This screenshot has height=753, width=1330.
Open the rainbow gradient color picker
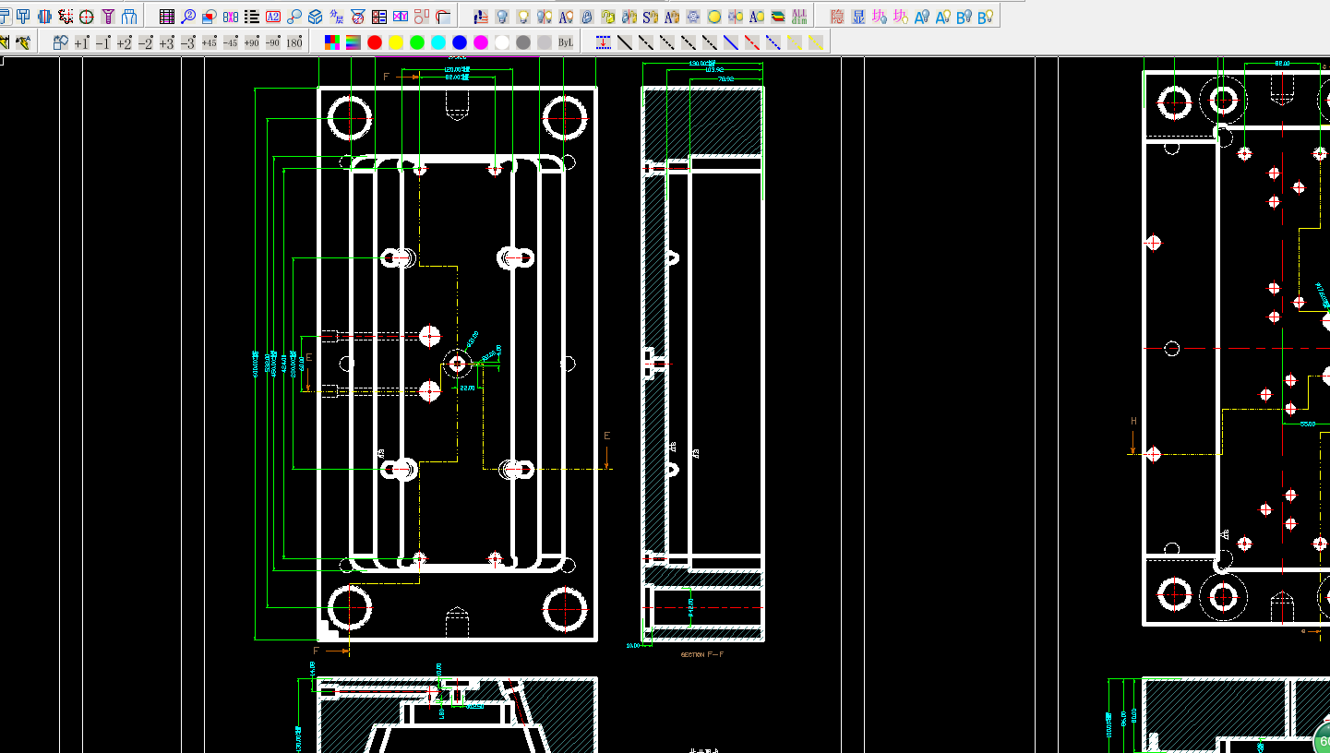pos(353,42)
